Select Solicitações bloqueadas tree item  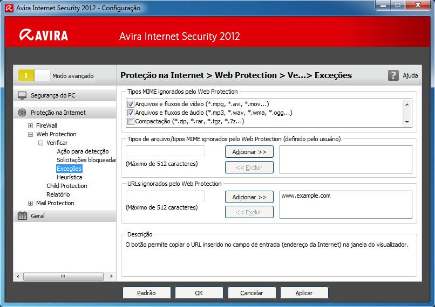pos(86,160)
